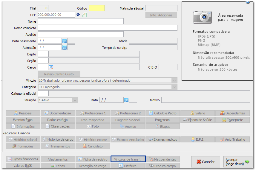Click the CPF lookup icon beside the CPF field
This screenshot has width=256, height=171.
pos(78,15)
